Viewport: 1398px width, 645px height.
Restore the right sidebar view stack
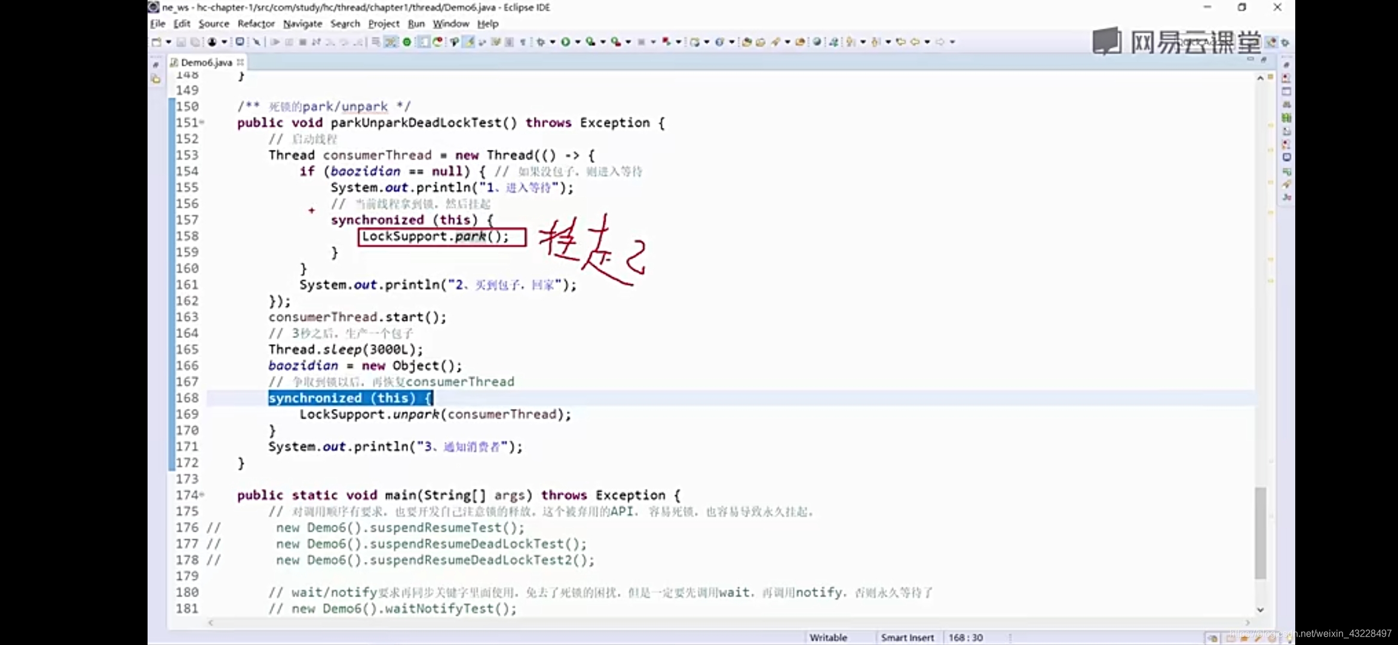(1286, 64)
